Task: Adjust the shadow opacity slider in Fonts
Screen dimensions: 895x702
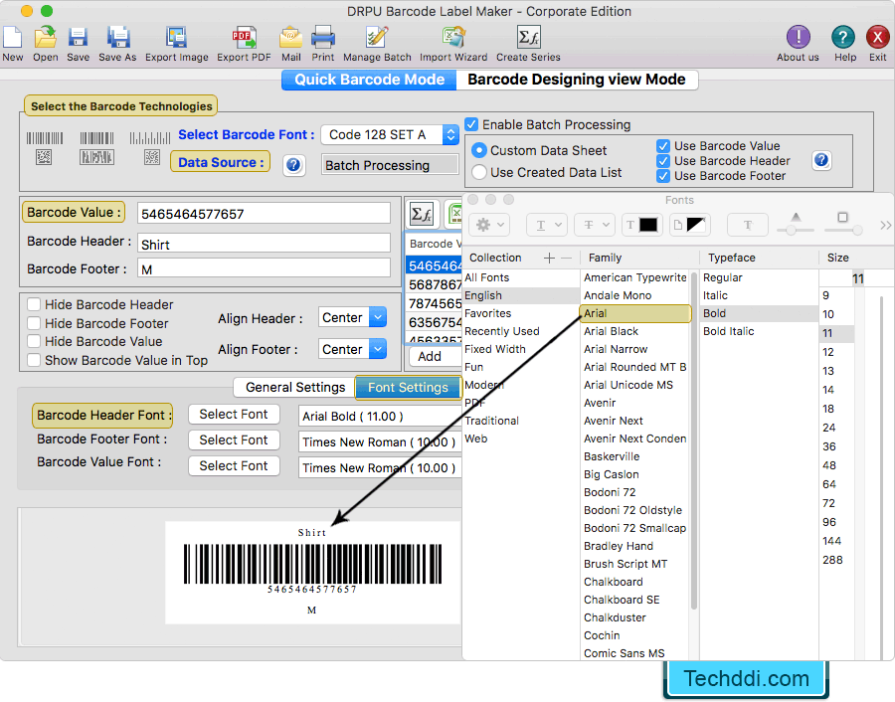Action: (x=792, y=230)
